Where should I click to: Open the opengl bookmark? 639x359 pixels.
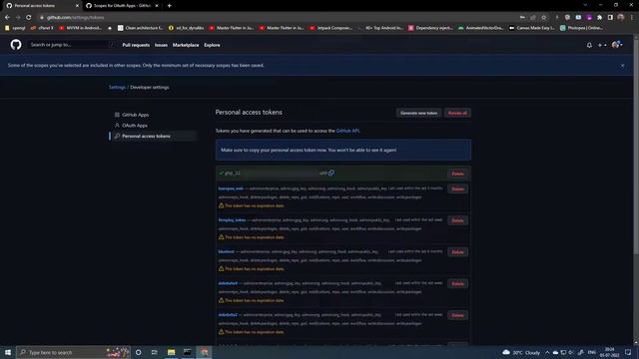click(15, 28)
